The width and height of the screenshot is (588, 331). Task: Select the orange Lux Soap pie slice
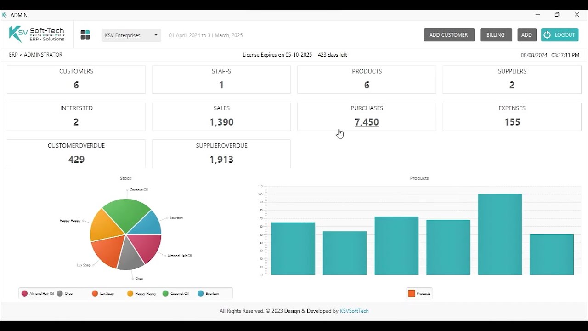pyautogui.click(x=109, y=250)
